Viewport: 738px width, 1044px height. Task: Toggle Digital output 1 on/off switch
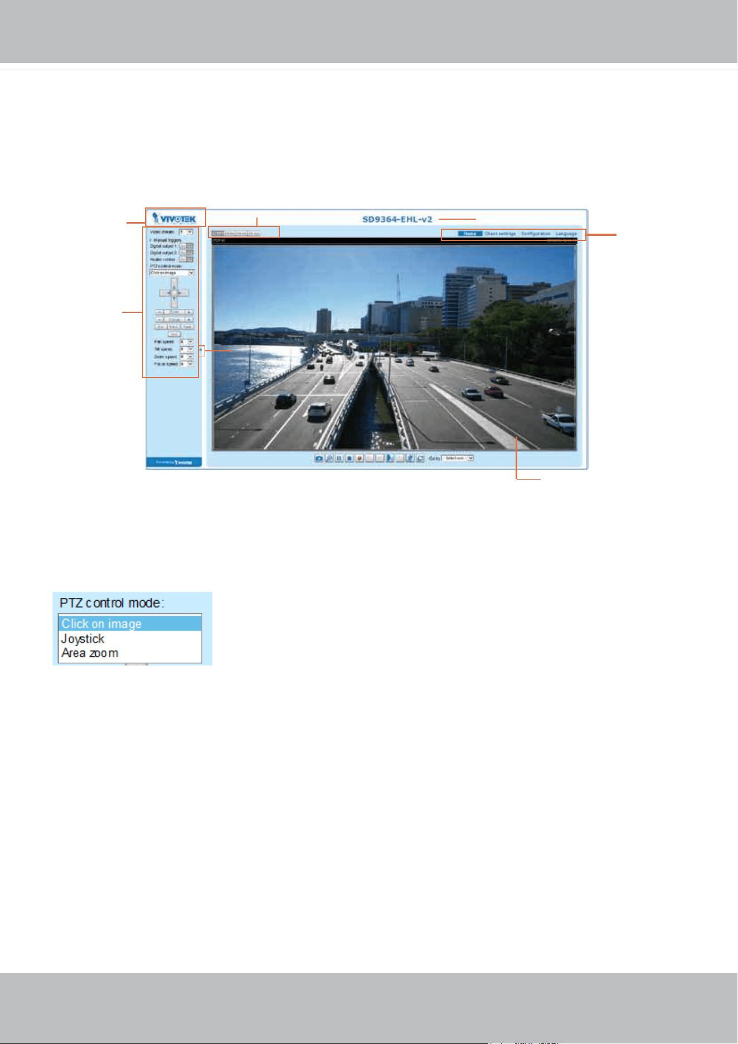pos(186,246)
